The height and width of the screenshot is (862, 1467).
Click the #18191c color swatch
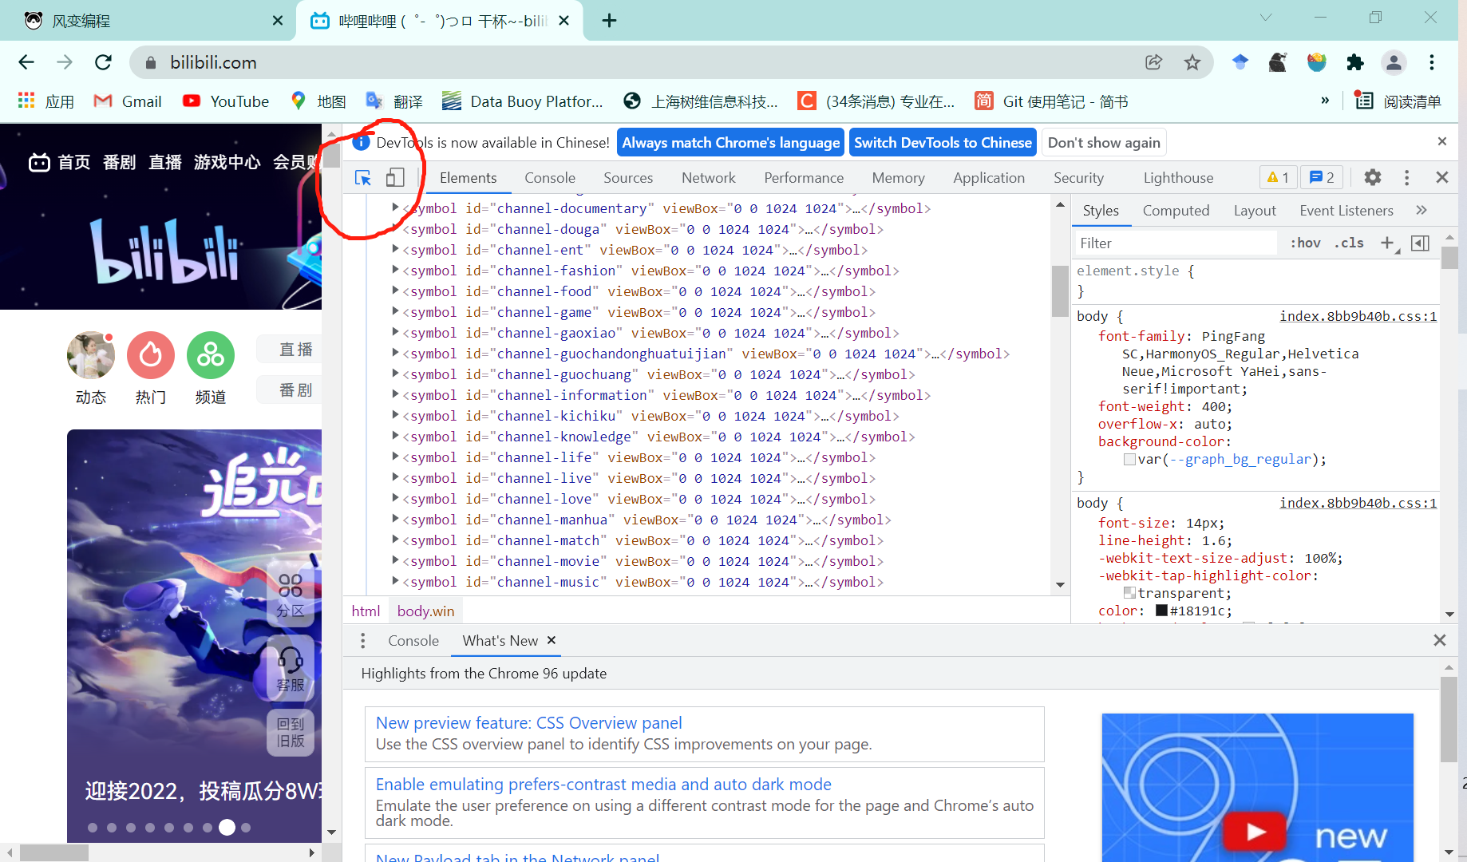click(1162, 611)
